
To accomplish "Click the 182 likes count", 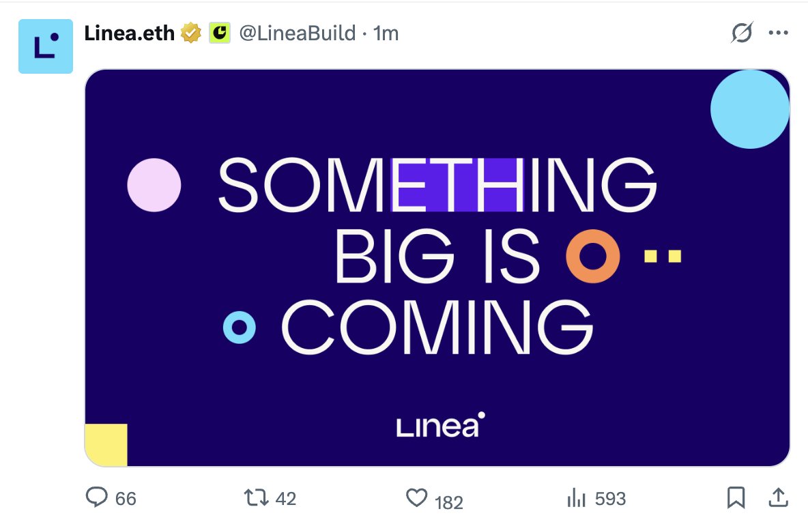I will (x=449, y=502).
